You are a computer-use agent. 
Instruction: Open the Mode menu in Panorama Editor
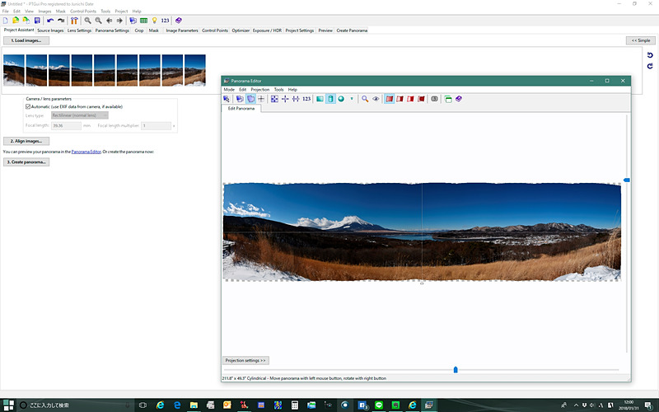[x=229, y=90]
